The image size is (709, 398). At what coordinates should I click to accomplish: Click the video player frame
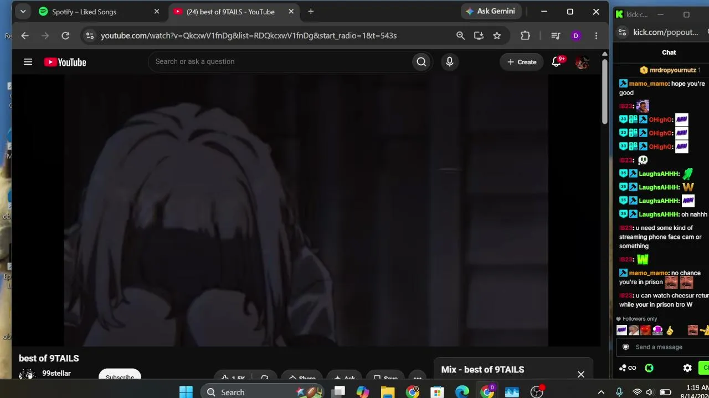[306, 211]
